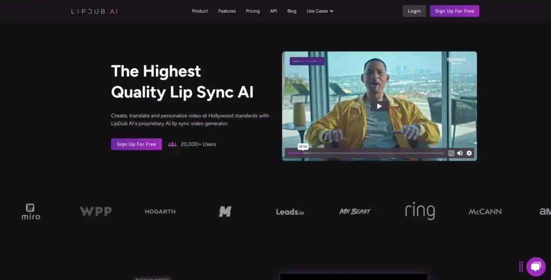Click the video thumbnail frame
Viewport: 551px width, 280px height.
[379, 106]
